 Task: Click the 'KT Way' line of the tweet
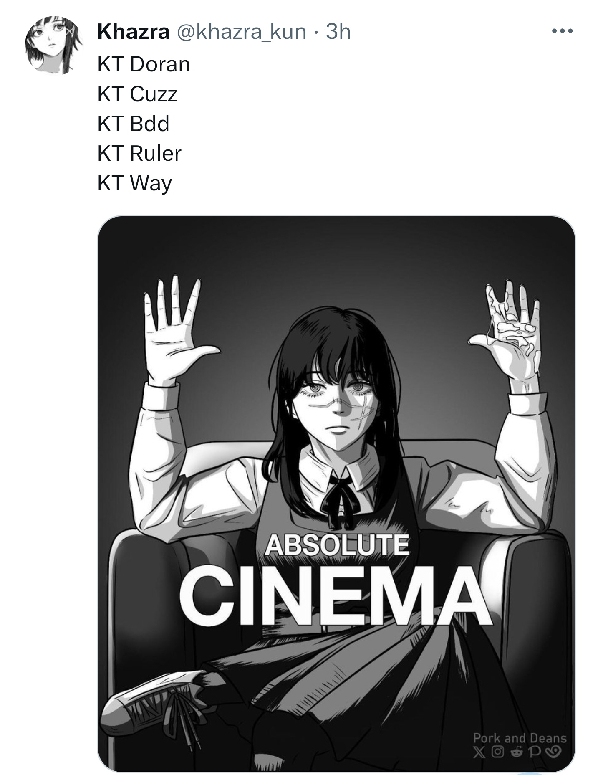pos(134,183)
